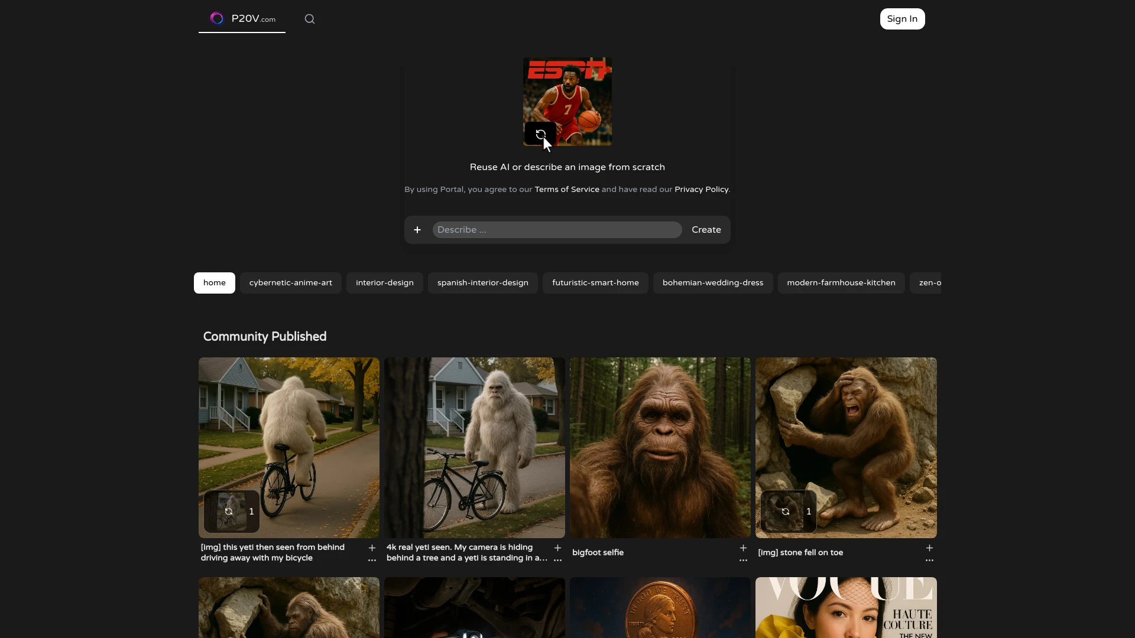This screenshot has width=1135, height=638.
Task: Open the bigfoot selfie thumbnail
Action: [660, 447]
